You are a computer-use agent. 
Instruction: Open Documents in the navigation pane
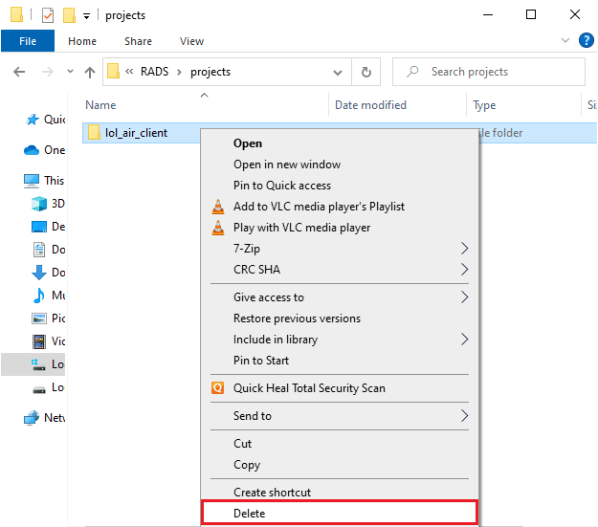tap(49, 250)
